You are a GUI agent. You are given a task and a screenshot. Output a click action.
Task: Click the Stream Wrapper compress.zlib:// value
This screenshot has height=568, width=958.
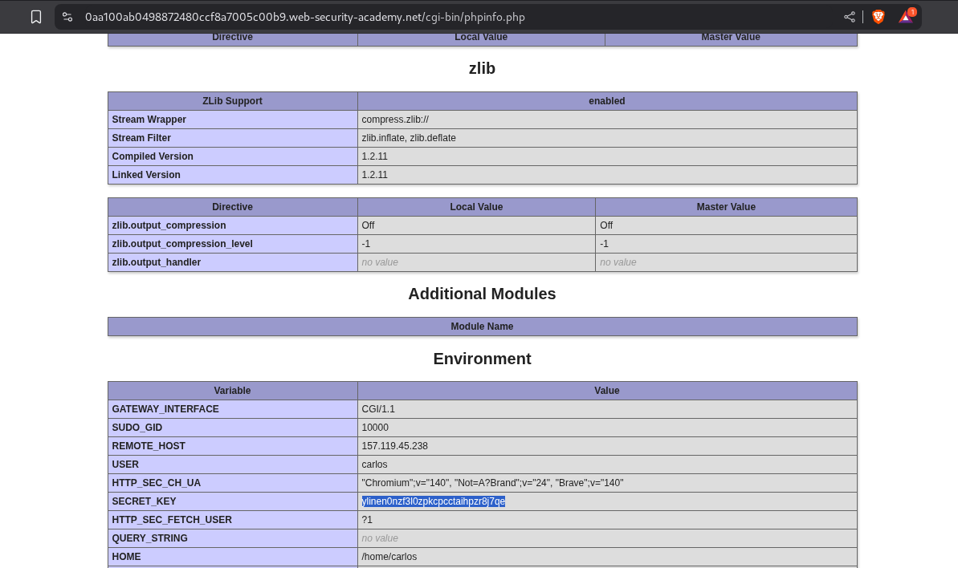point(395,120)
